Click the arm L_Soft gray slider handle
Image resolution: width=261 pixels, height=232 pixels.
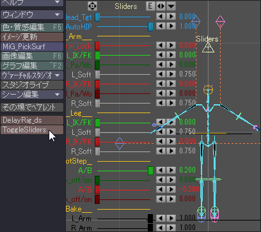pos(97,75)
